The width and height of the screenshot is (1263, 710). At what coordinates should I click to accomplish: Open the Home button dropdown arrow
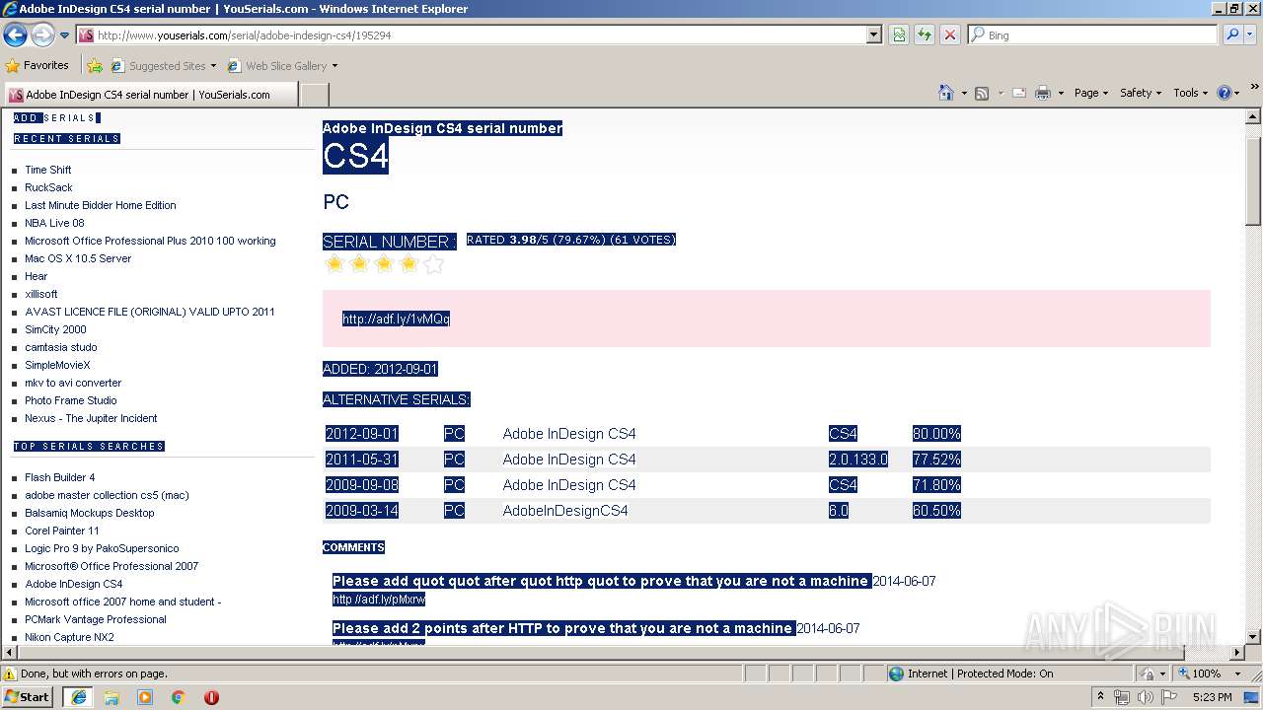coord(963,93)
